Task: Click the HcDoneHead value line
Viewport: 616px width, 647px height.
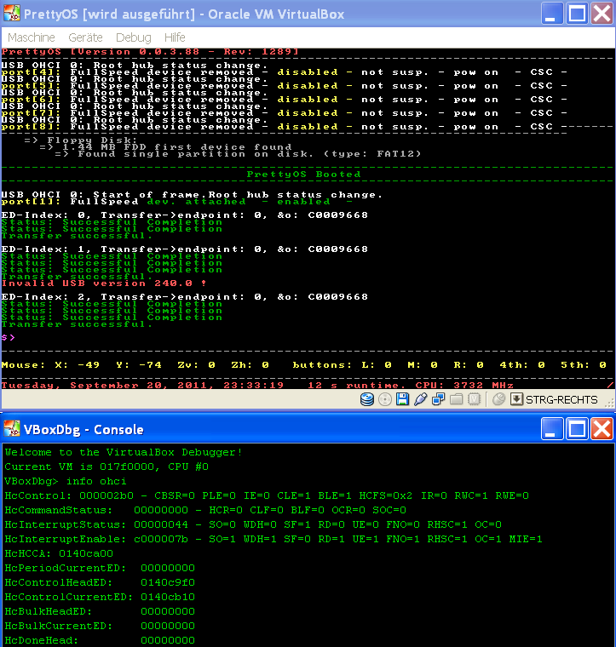Action: click(100, 640)
